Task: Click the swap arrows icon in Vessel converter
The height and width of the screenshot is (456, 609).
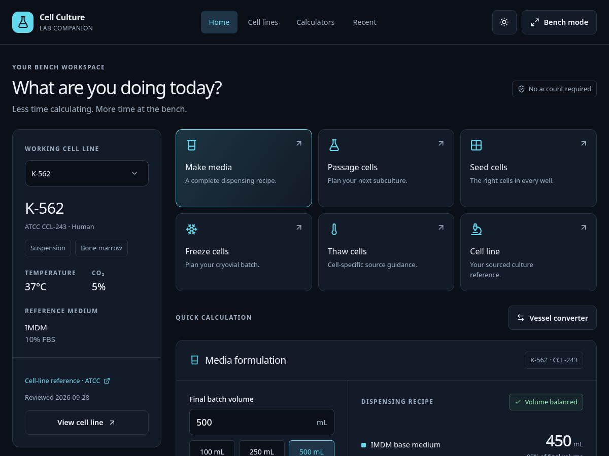Action: 521,318
